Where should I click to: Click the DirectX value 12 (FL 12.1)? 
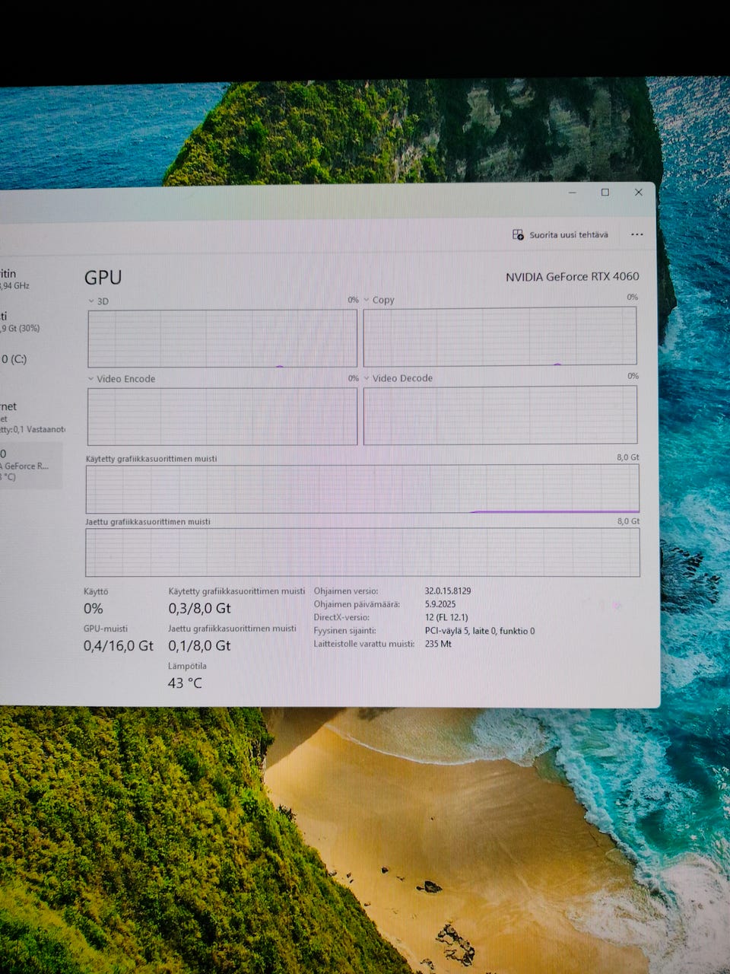coord(446,618)
